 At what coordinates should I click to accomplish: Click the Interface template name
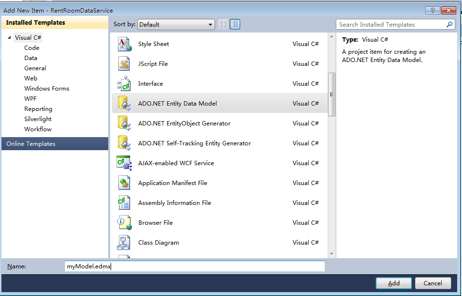[x=150, y=83]
